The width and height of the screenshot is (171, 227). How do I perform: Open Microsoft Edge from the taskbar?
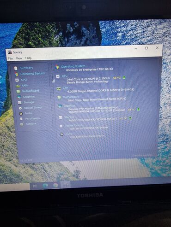[45, 186]
